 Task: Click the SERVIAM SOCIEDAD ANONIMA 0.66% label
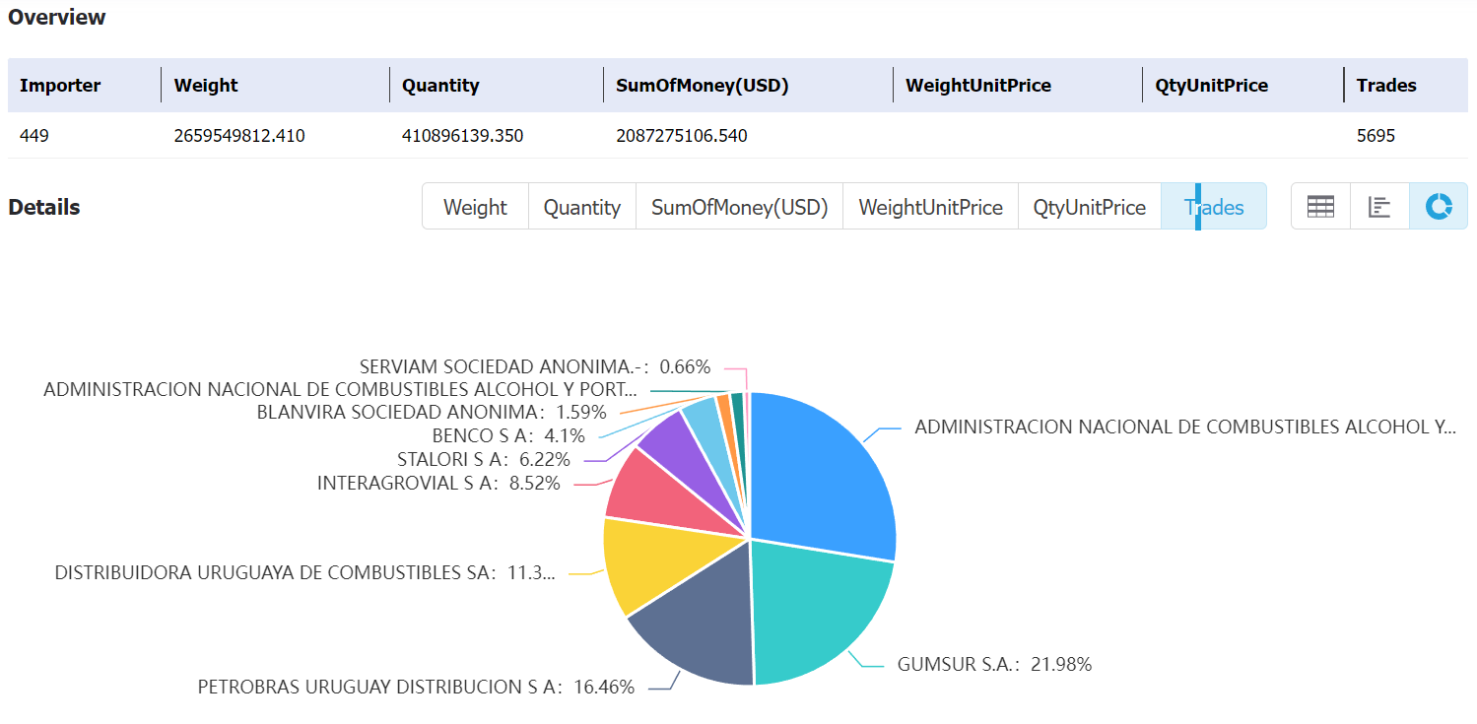[535, 366]
